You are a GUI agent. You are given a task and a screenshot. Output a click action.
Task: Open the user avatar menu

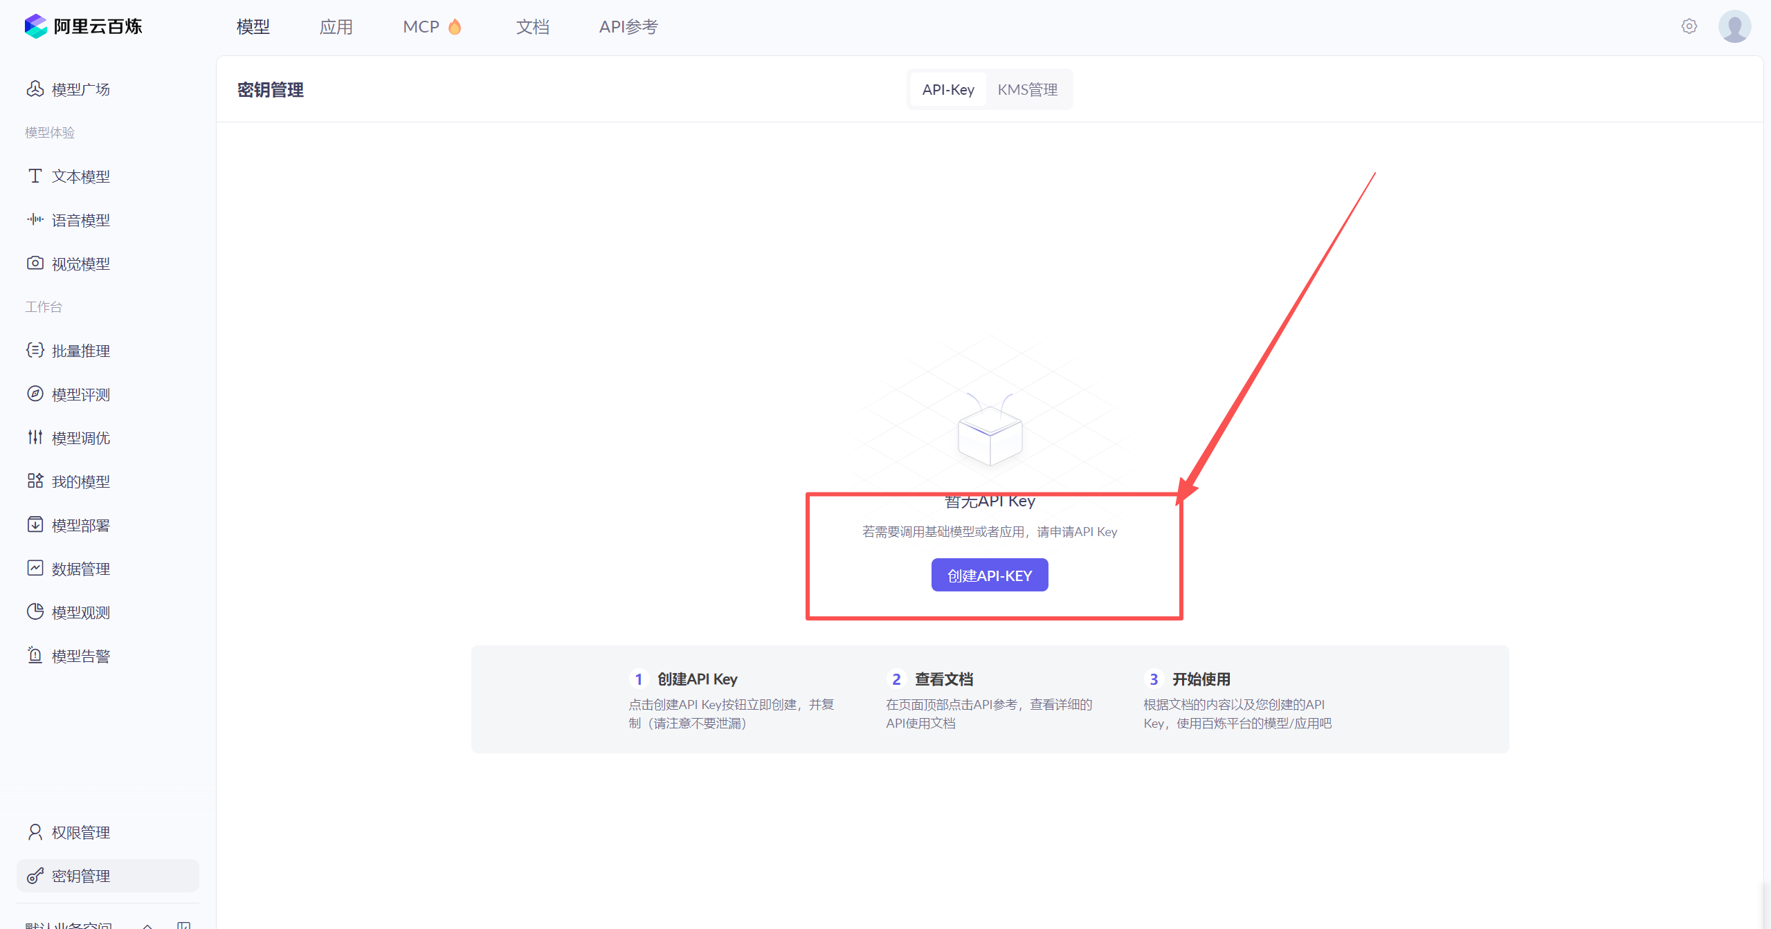tap(1734, 26)
